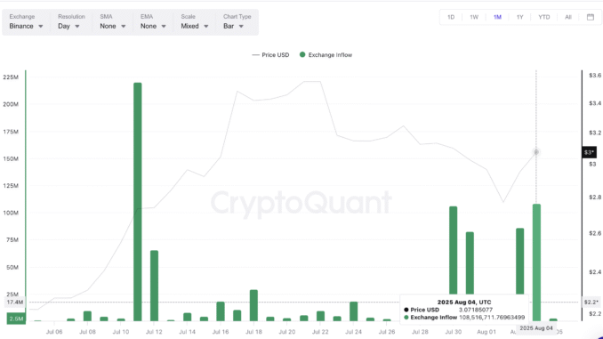
Task: Click the inflow bar at Jul 31
Action: (x=470, y=263)
